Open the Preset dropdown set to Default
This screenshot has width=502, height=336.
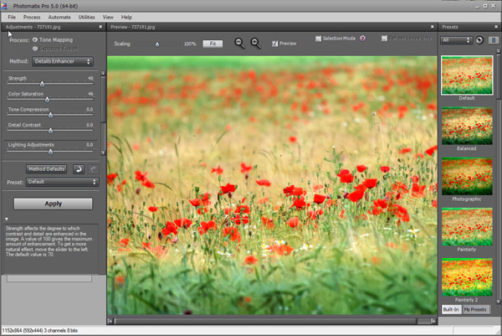63,182
